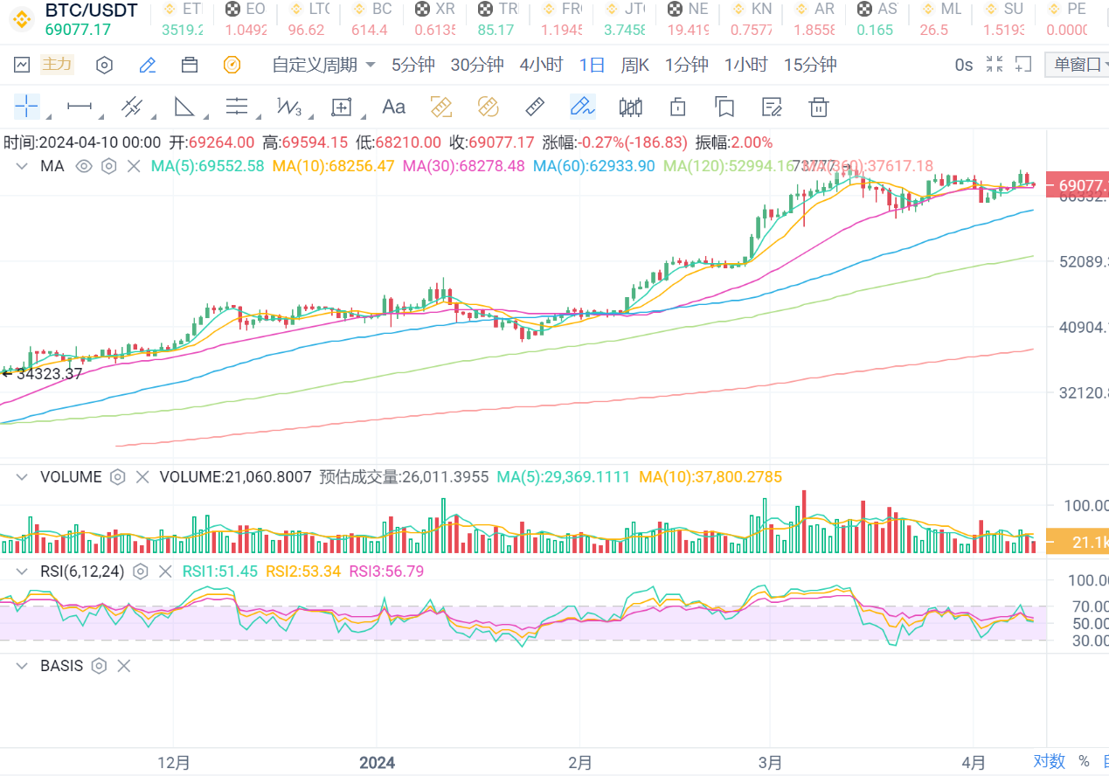Open the 自定义周期 custom period dropdown
Image resolution: width=1109 pixels, height=776 pixels.
click(323, 65)
